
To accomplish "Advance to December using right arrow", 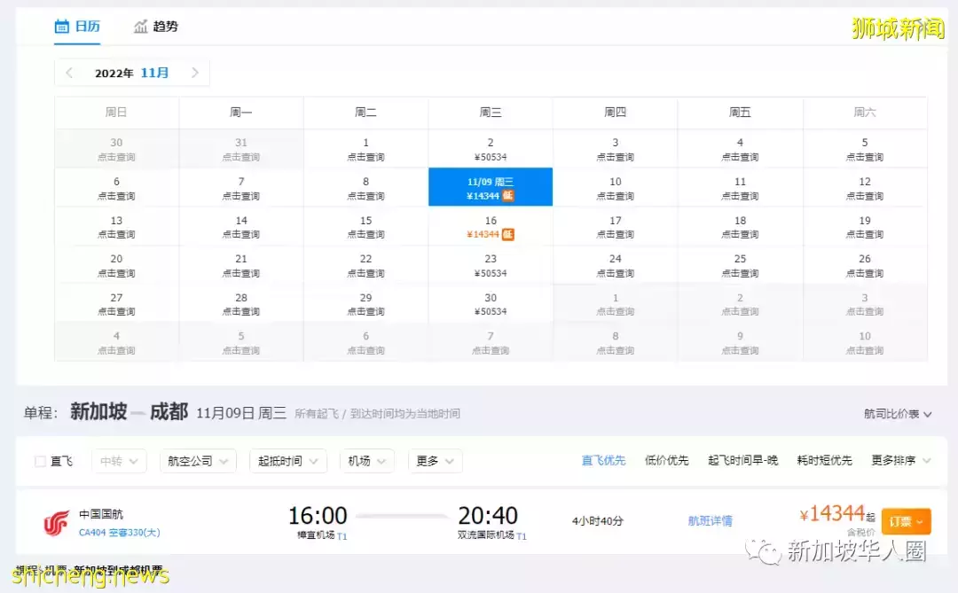I will (x=195, y=73).
